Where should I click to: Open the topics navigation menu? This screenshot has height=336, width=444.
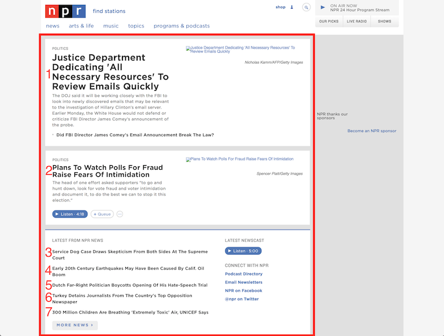coord(136,26)
